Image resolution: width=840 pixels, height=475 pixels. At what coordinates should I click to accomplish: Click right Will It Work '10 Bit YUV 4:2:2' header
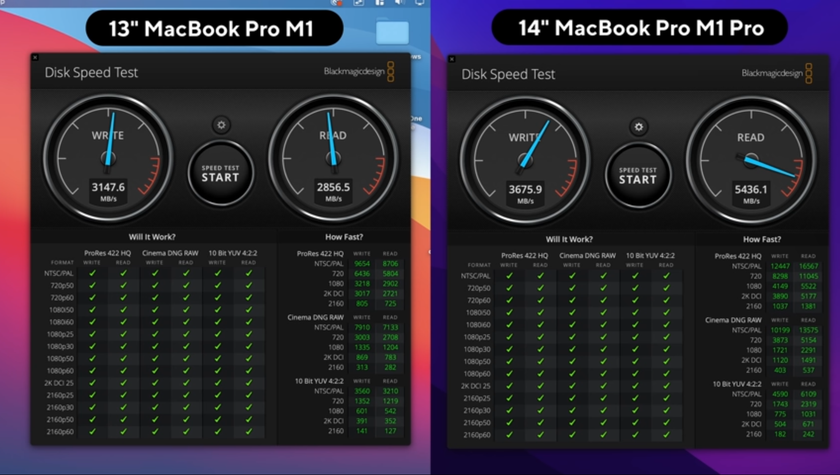(650, 256)
